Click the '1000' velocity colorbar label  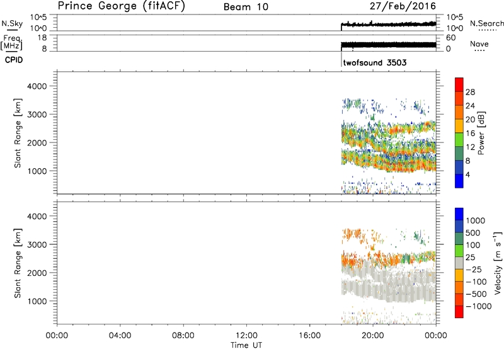476,220
